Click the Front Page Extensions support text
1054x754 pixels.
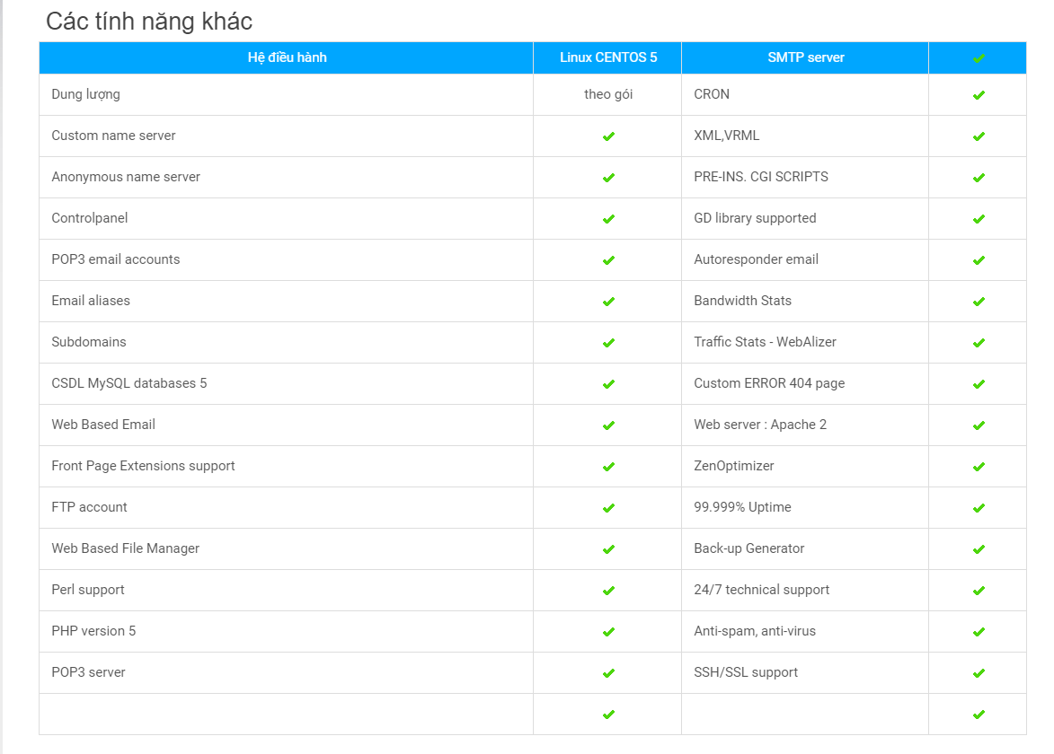point(143,466)
